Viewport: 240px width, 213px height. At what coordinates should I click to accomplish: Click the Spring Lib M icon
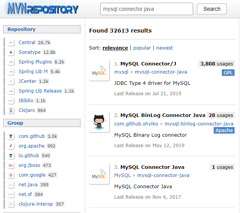11,72
